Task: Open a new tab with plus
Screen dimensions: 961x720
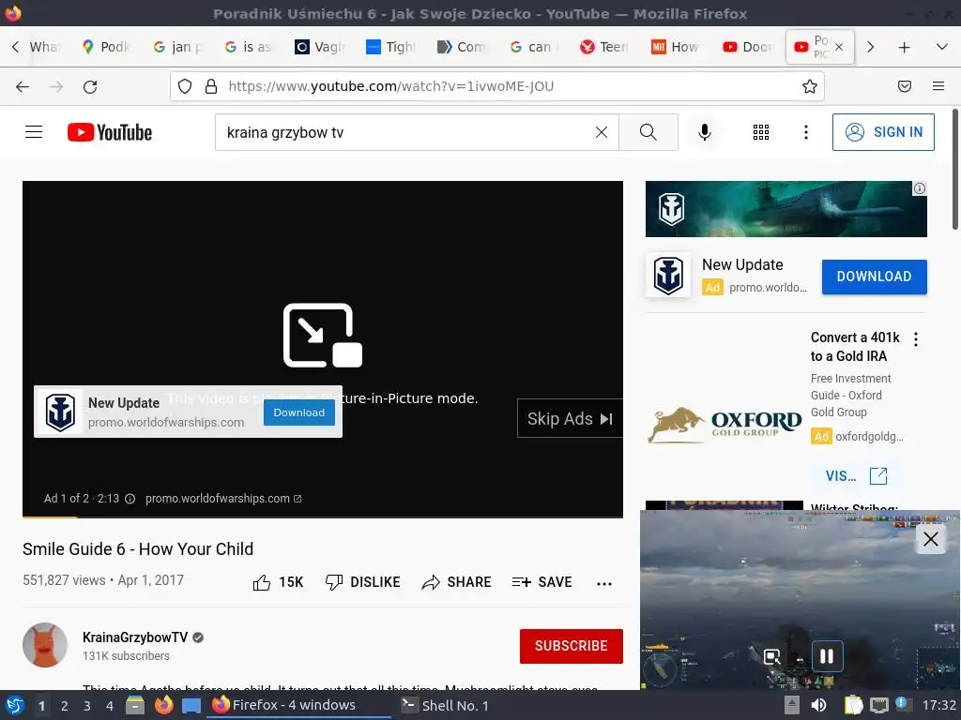Action: tap(904, 47)
